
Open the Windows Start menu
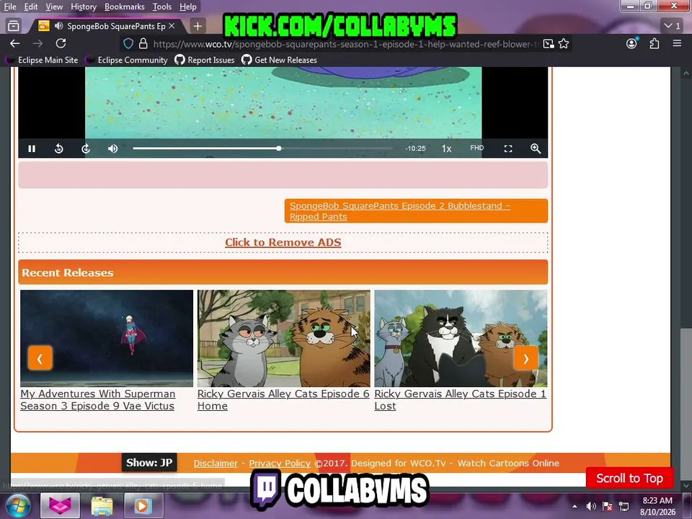pyautogui.click(x=17, y=505)
